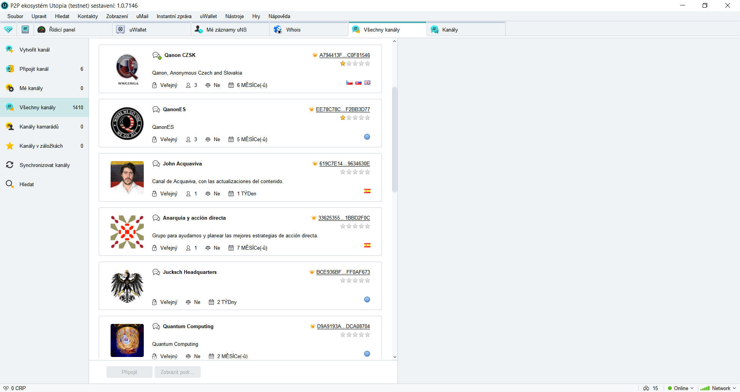Open owner link A794413F...C0F81546

[x=344, y=55]
